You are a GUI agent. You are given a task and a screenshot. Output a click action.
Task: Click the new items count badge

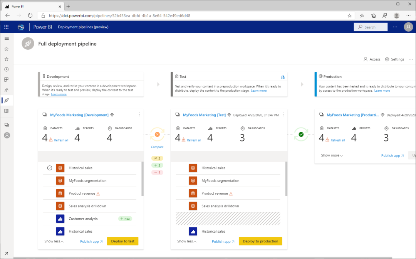pos(157,165)
